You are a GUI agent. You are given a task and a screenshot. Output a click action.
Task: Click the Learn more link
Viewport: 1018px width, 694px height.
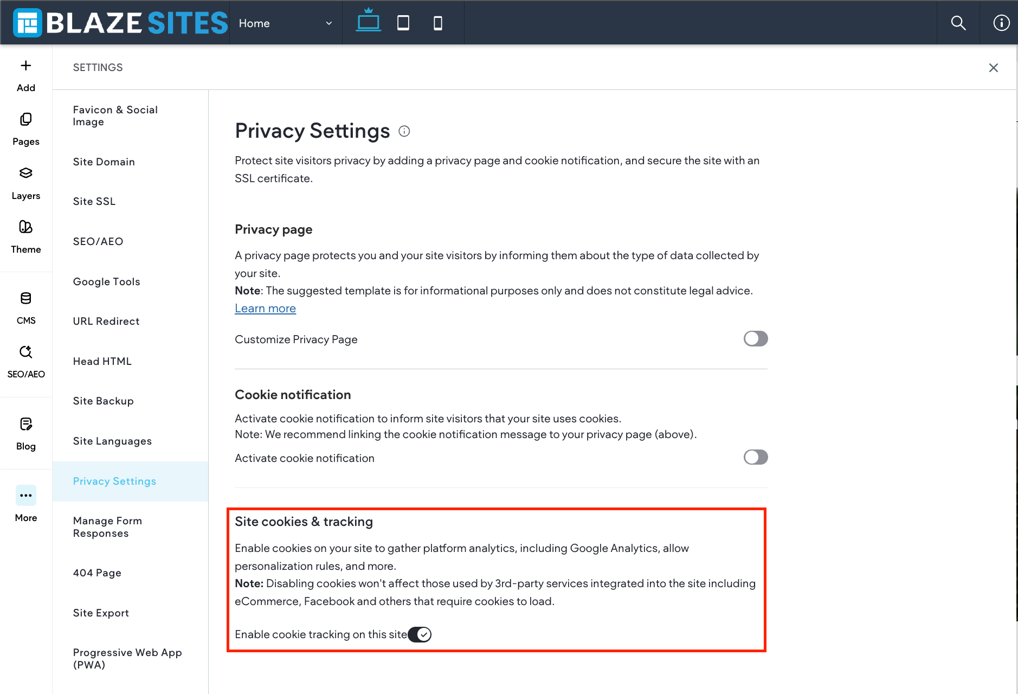[x=265, y=309]
